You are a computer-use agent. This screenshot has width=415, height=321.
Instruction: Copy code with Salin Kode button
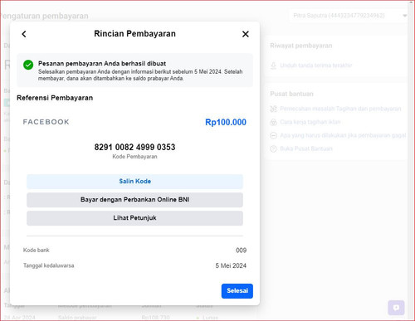click(x=134, y=182)
